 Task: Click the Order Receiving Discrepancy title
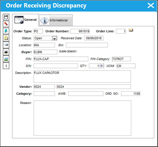(x=46, y=5)
